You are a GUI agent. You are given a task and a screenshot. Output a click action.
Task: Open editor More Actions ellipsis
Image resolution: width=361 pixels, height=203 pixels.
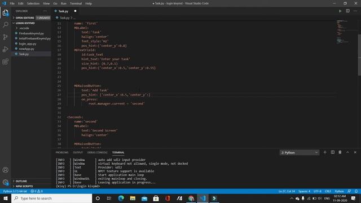pos(355,11)
